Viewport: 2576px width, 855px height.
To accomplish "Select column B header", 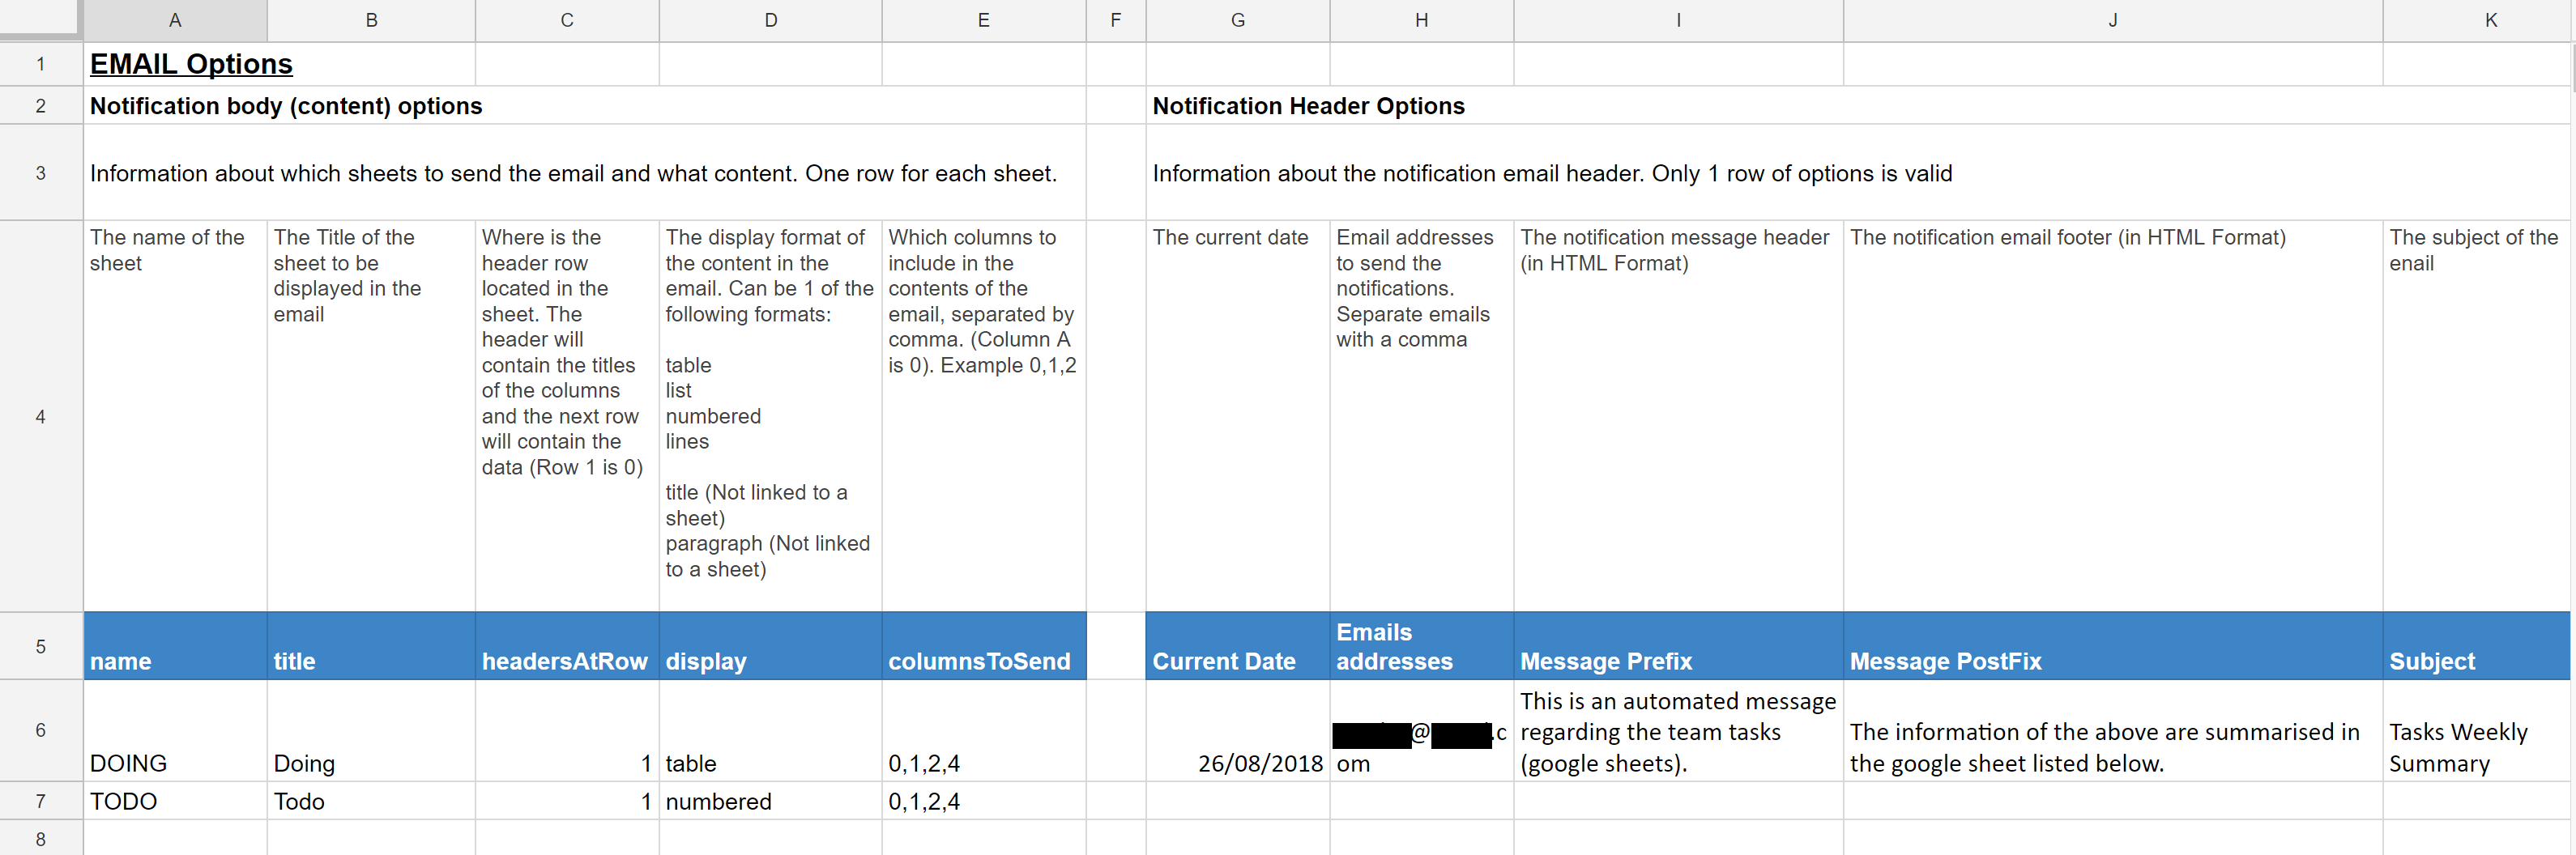I will pyautogui.click(x=371, y=20).
